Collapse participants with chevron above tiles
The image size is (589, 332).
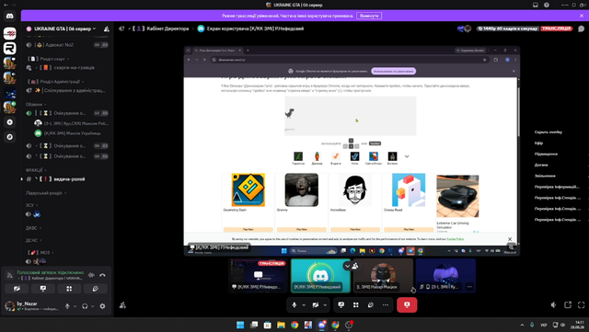[x=348, y=266]
